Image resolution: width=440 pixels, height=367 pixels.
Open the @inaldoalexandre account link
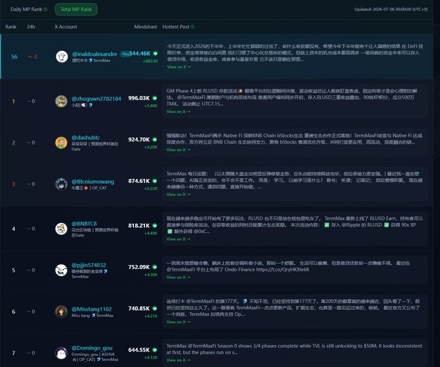(x=94, y=54)
